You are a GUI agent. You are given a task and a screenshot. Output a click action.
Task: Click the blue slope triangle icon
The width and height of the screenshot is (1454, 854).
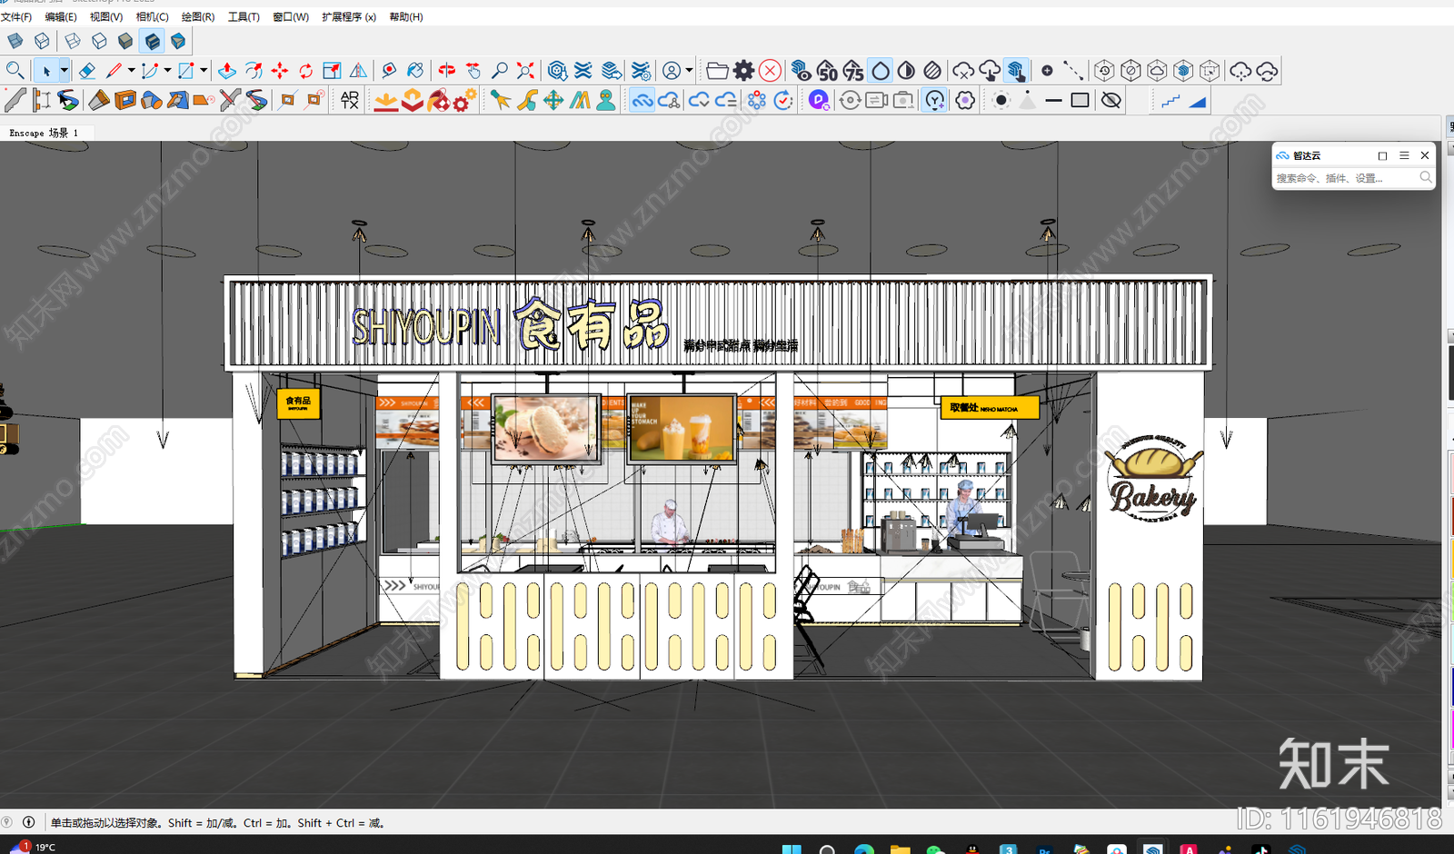click(1198, 100)
